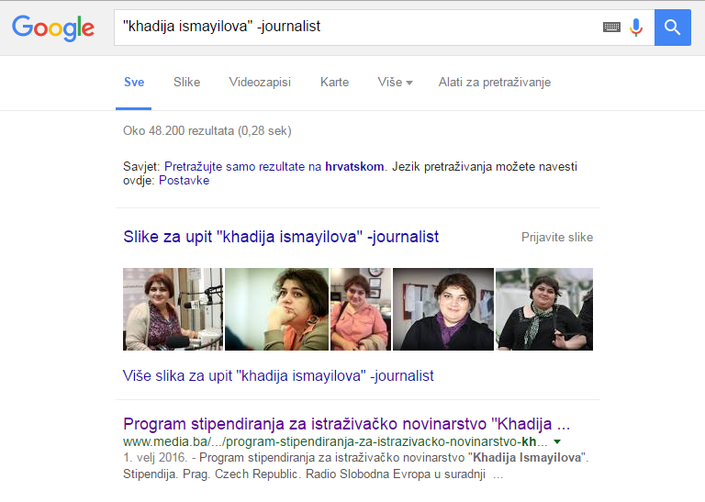Click 'Više slika za upit' link
The width and height of the screenshot is (705, 502).
pos(278,375)
